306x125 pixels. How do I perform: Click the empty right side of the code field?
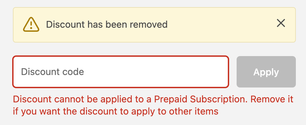pyautogui.click(x=166, y=72)
